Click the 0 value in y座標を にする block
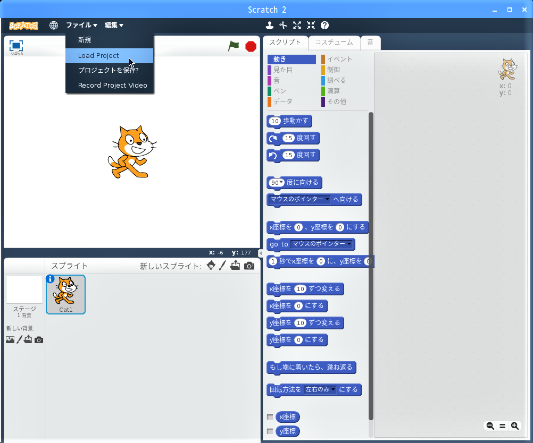The image size is (533, 443). [298, 340]
